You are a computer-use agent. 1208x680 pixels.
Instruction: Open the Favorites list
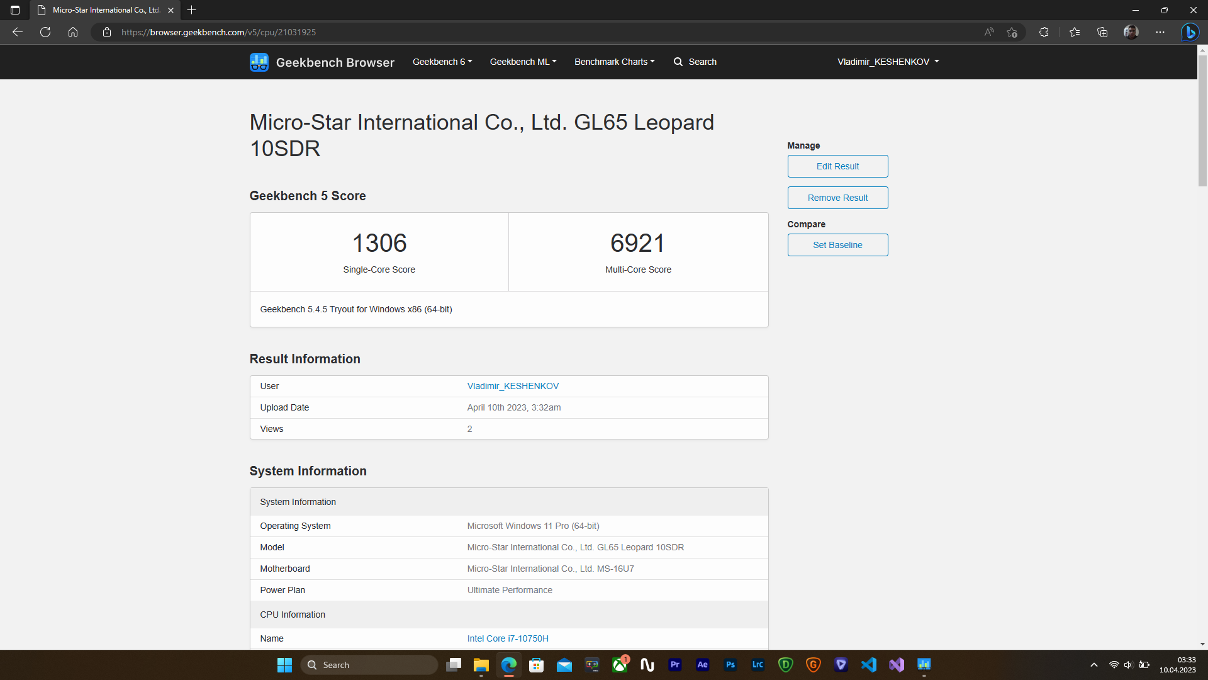click(x=1075, y=32)
